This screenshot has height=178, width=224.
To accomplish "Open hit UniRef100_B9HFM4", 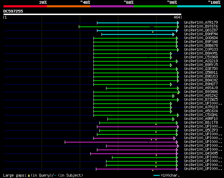I will [x=201, y=34].
